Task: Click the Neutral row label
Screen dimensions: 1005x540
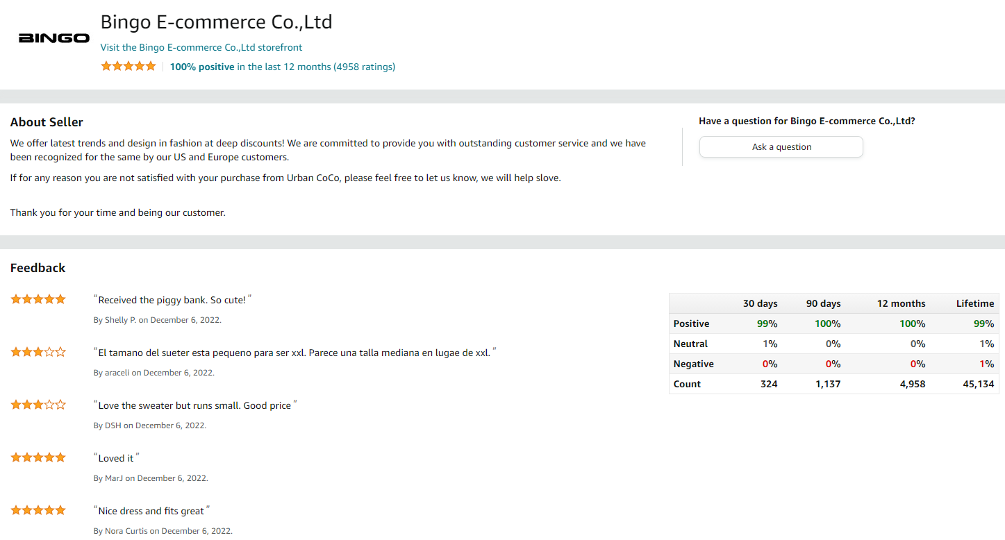Action: tap(690, 344)
